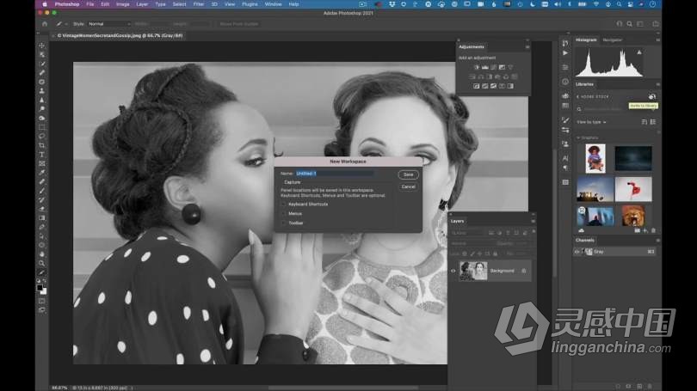The width and height of the screenshot is (697, 391).
Task: Open the workspace switcher dropdown
Action: tap(640, 24)
